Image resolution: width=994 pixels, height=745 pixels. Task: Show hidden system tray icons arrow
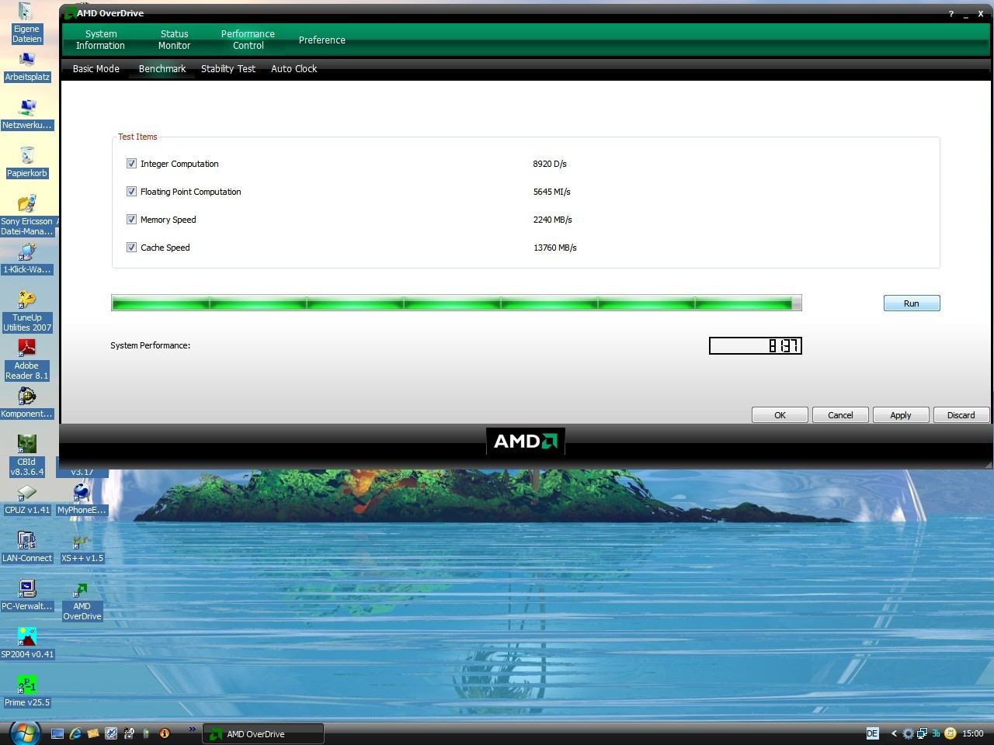pyautogui.click(x=894, y=733)
